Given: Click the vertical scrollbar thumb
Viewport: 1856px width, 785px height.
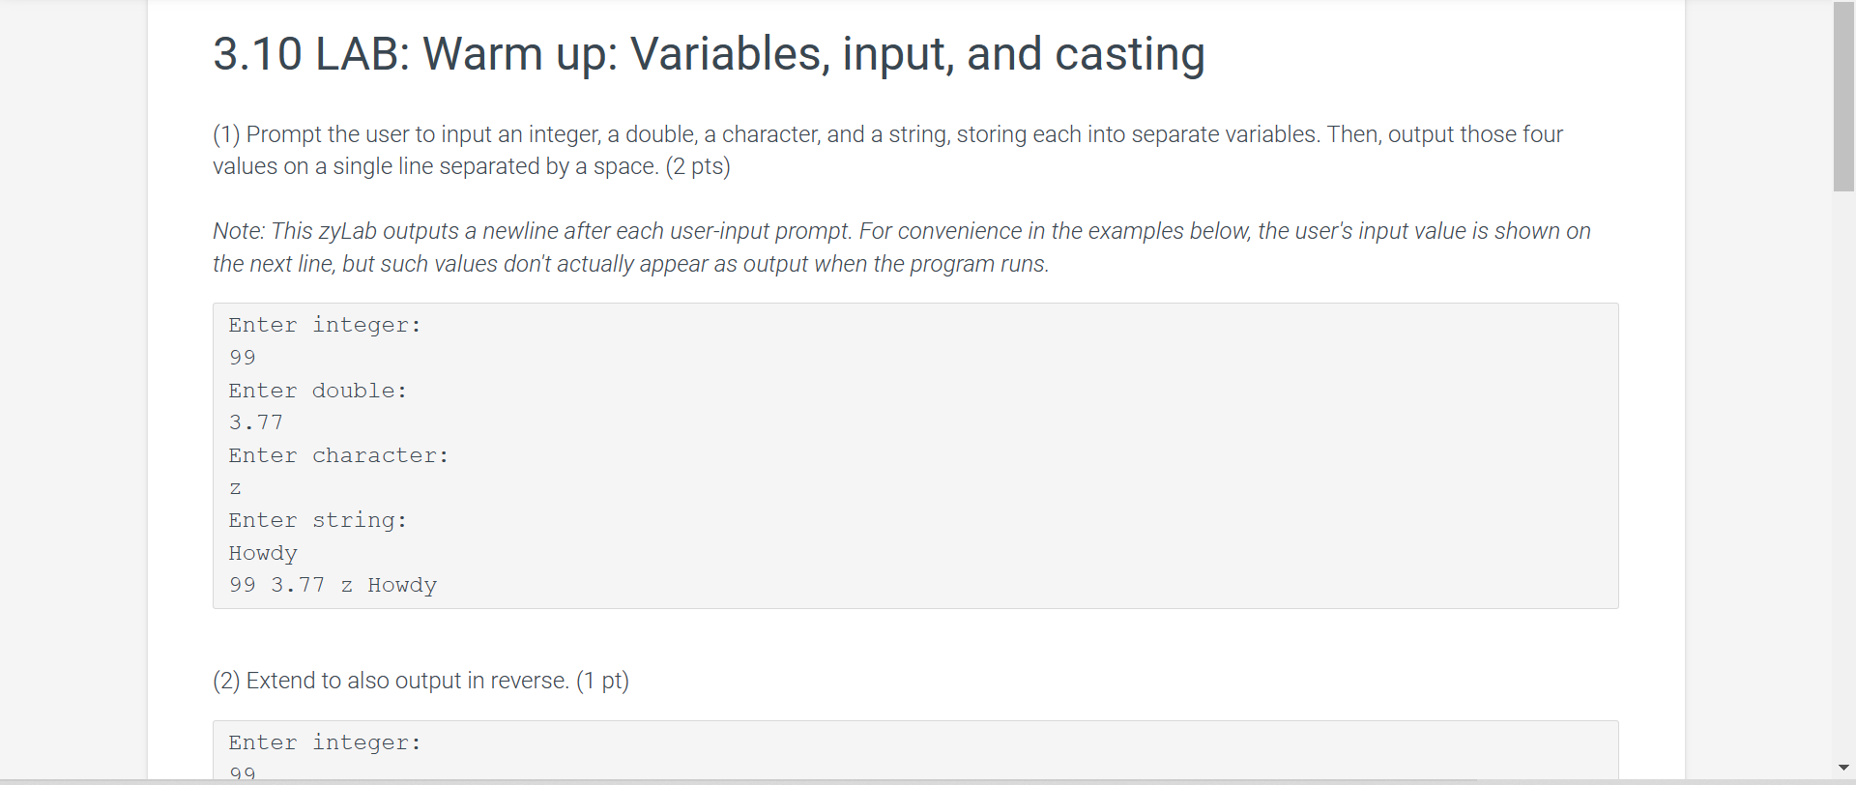Looking at the screenshot, I should [1843, 97].
